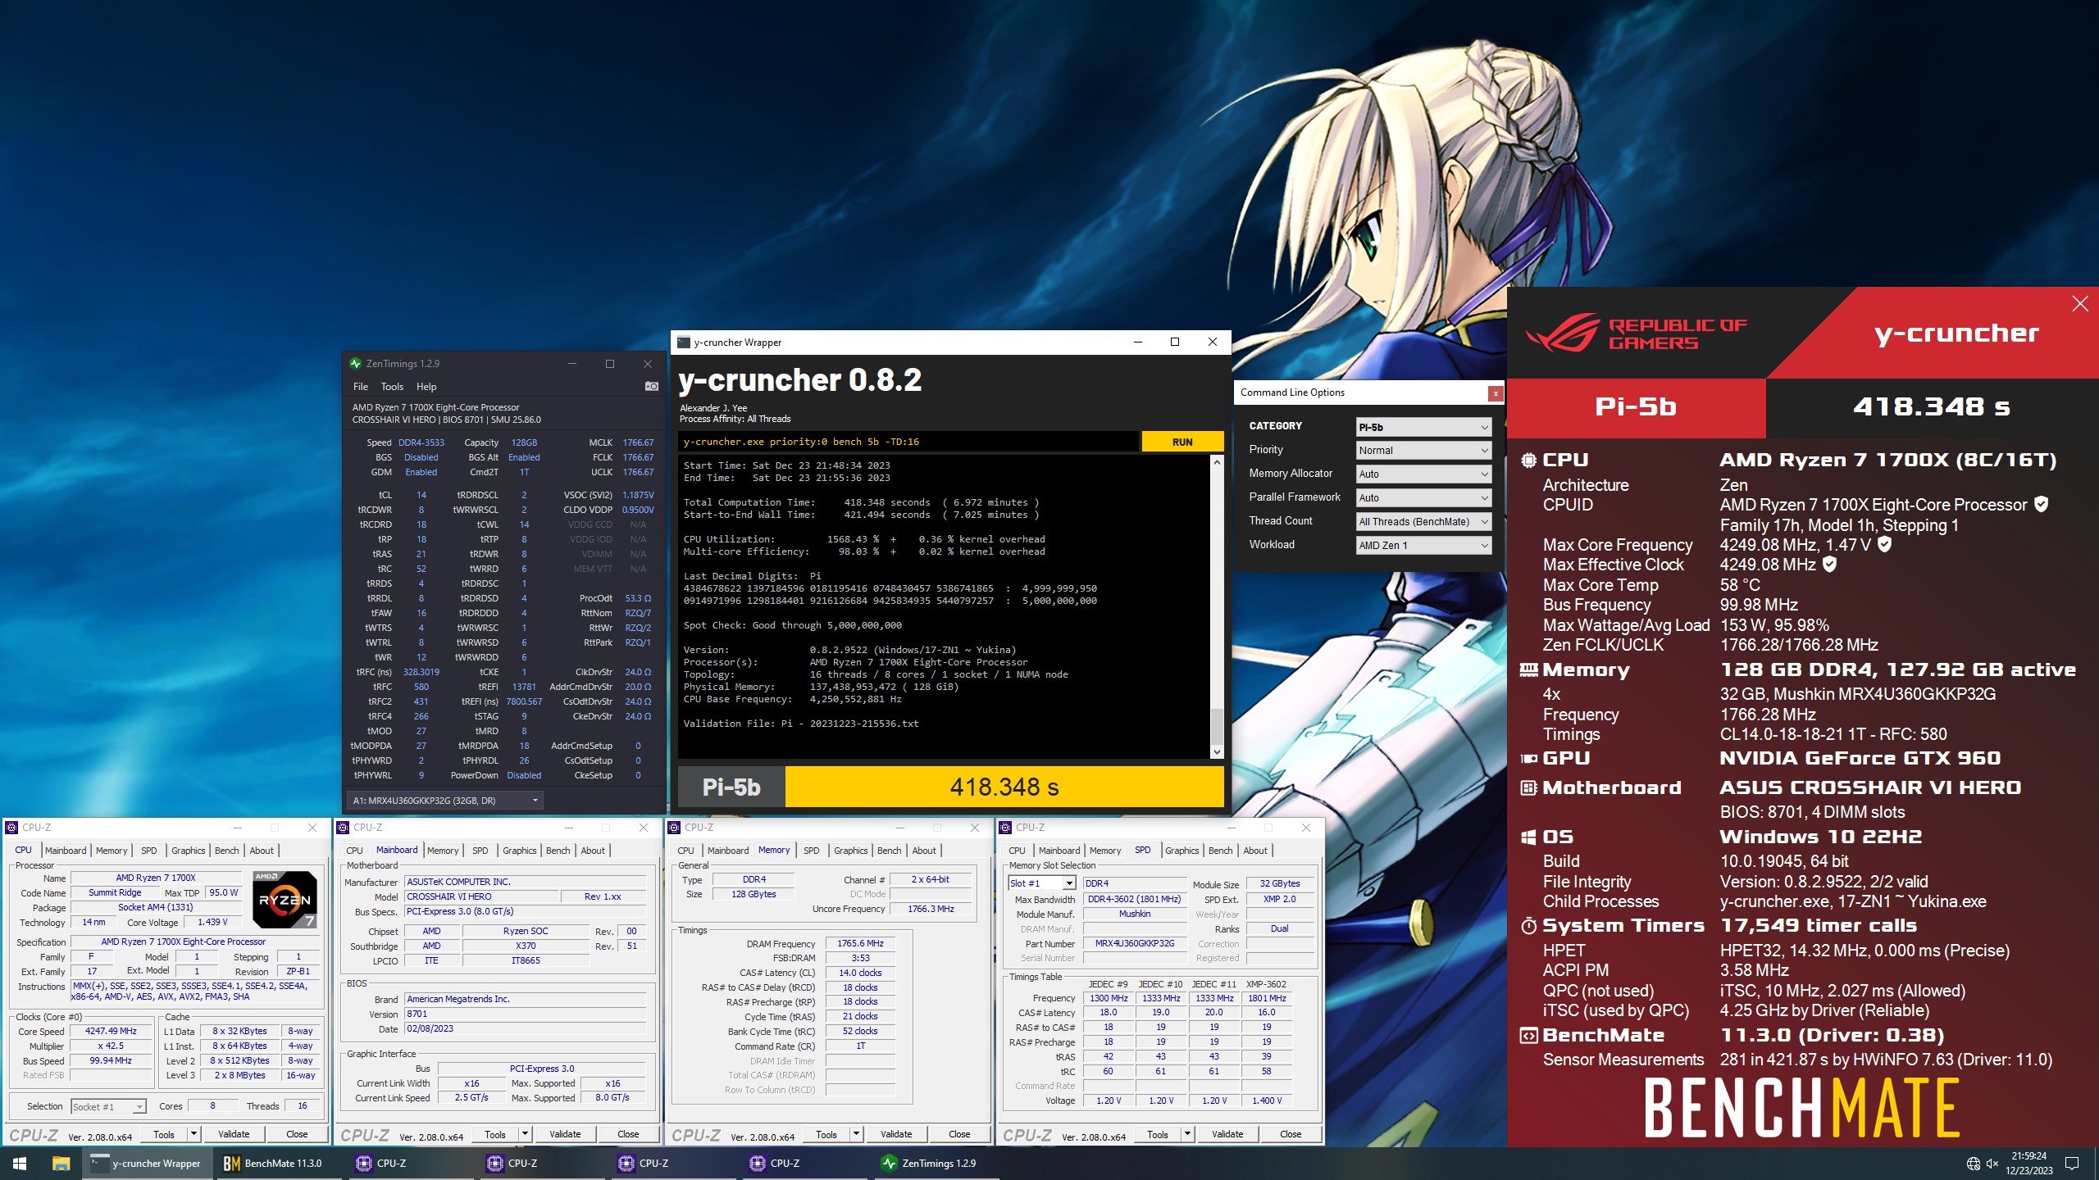The width and height of the screenshot is (2099, 1180).
Task: Click 'CROSSHAIR VI HERO' Model field in CPU-Z
Action: pos(481,896)
